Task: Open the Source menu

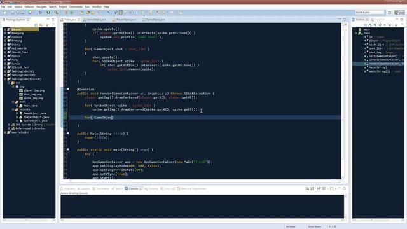Action: (x=18, y=7)
